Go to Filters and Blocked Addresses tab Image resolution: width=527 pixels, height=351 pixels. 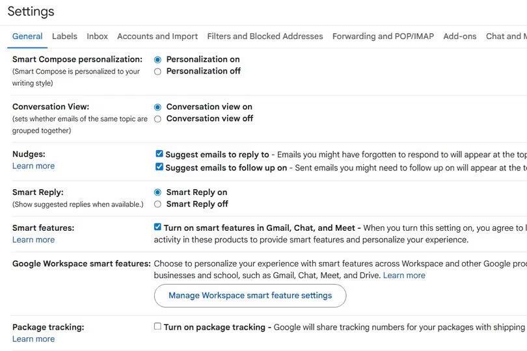coord(265,36)
